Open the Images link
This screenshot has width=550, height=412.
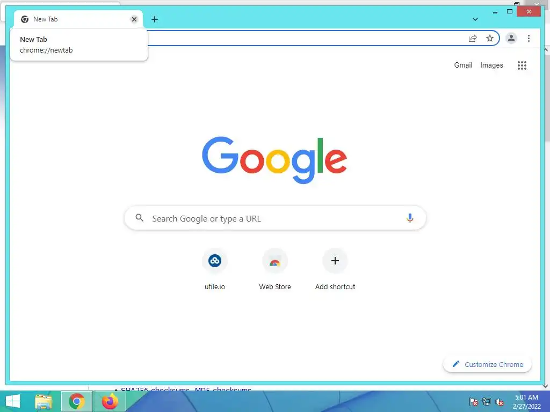(491, 65)
